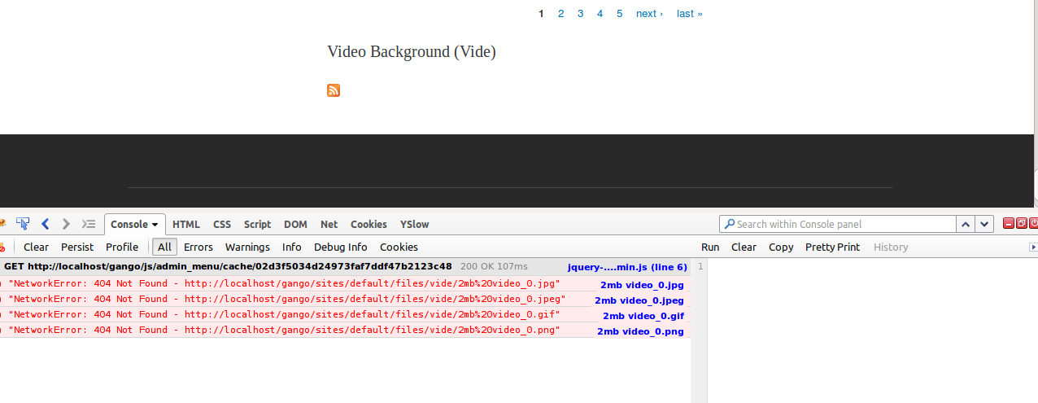The image size is (1038, 403).
Task: Start the JavaScript Profile button
Action: 122,247
